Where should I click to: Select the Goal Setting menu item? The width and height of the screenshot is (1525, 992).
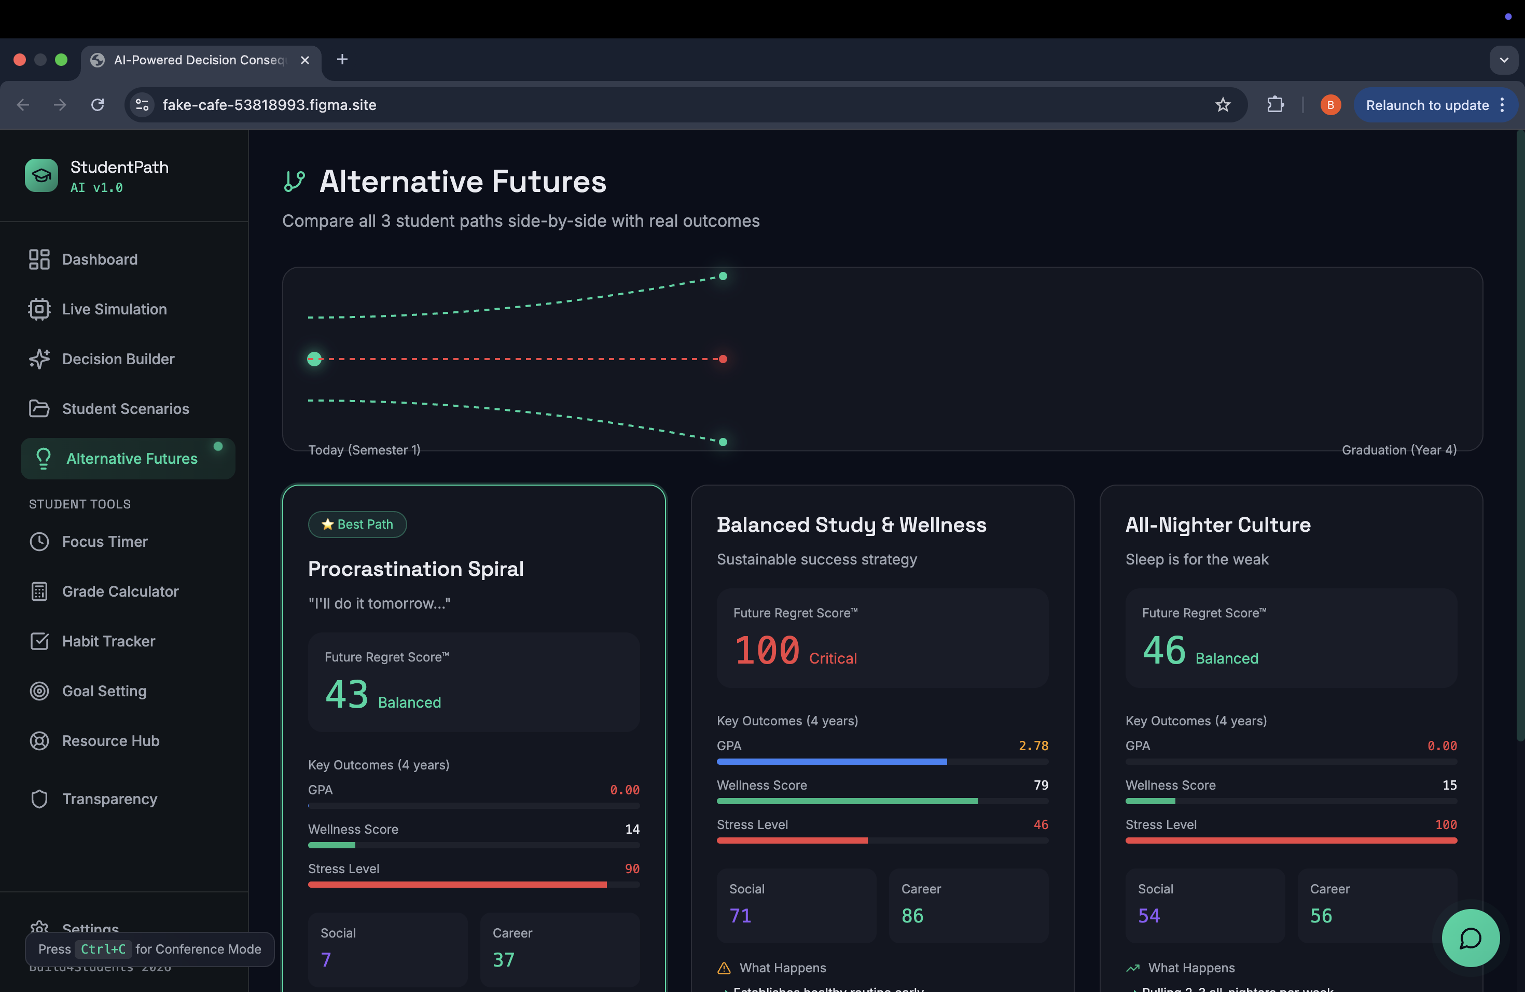point(104,691)
